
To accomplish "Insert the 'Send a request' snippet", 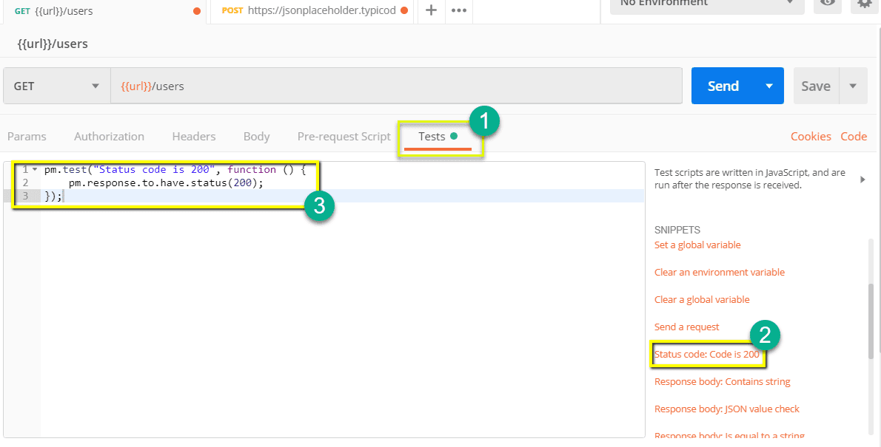I will [686, 327].
